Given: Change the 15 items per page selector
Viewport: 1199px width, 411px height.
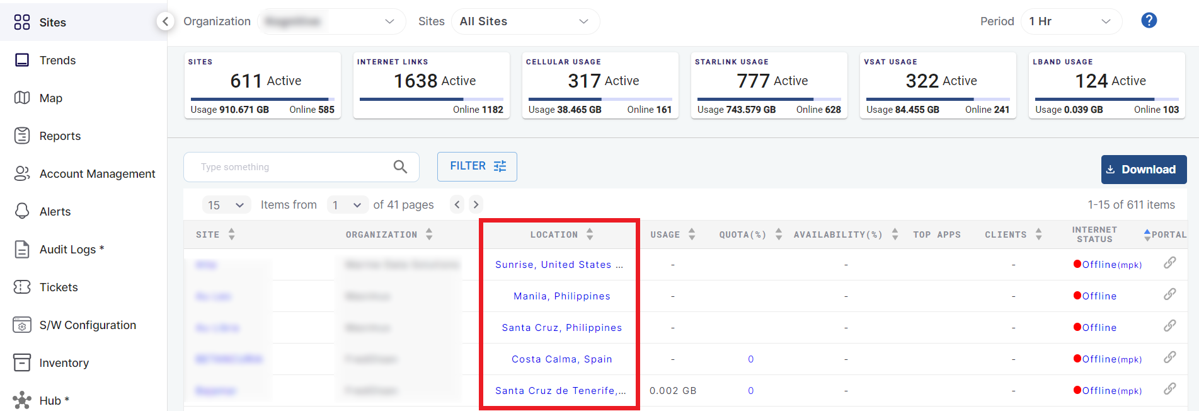Looking at the screenshot, I should pos(225,205).
